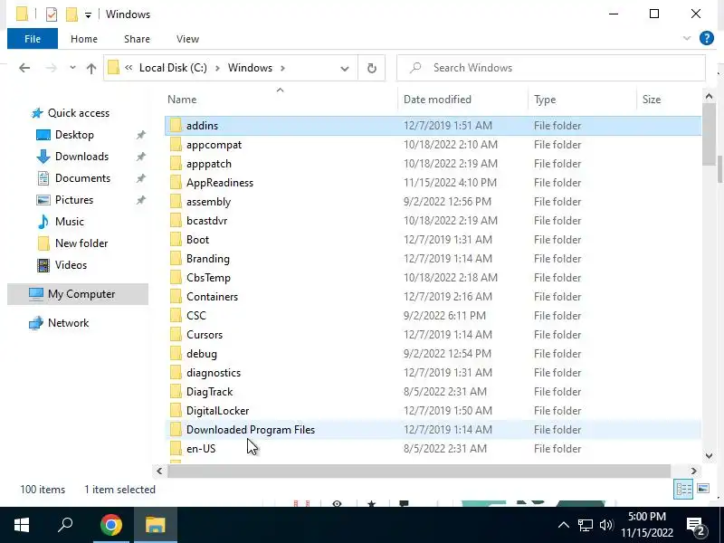Click the New folder quick access toolbar icon
Screen dimensions: 724x543
(71, 14)
